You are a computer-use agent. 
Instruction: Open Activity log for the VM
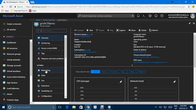point(50,43)
